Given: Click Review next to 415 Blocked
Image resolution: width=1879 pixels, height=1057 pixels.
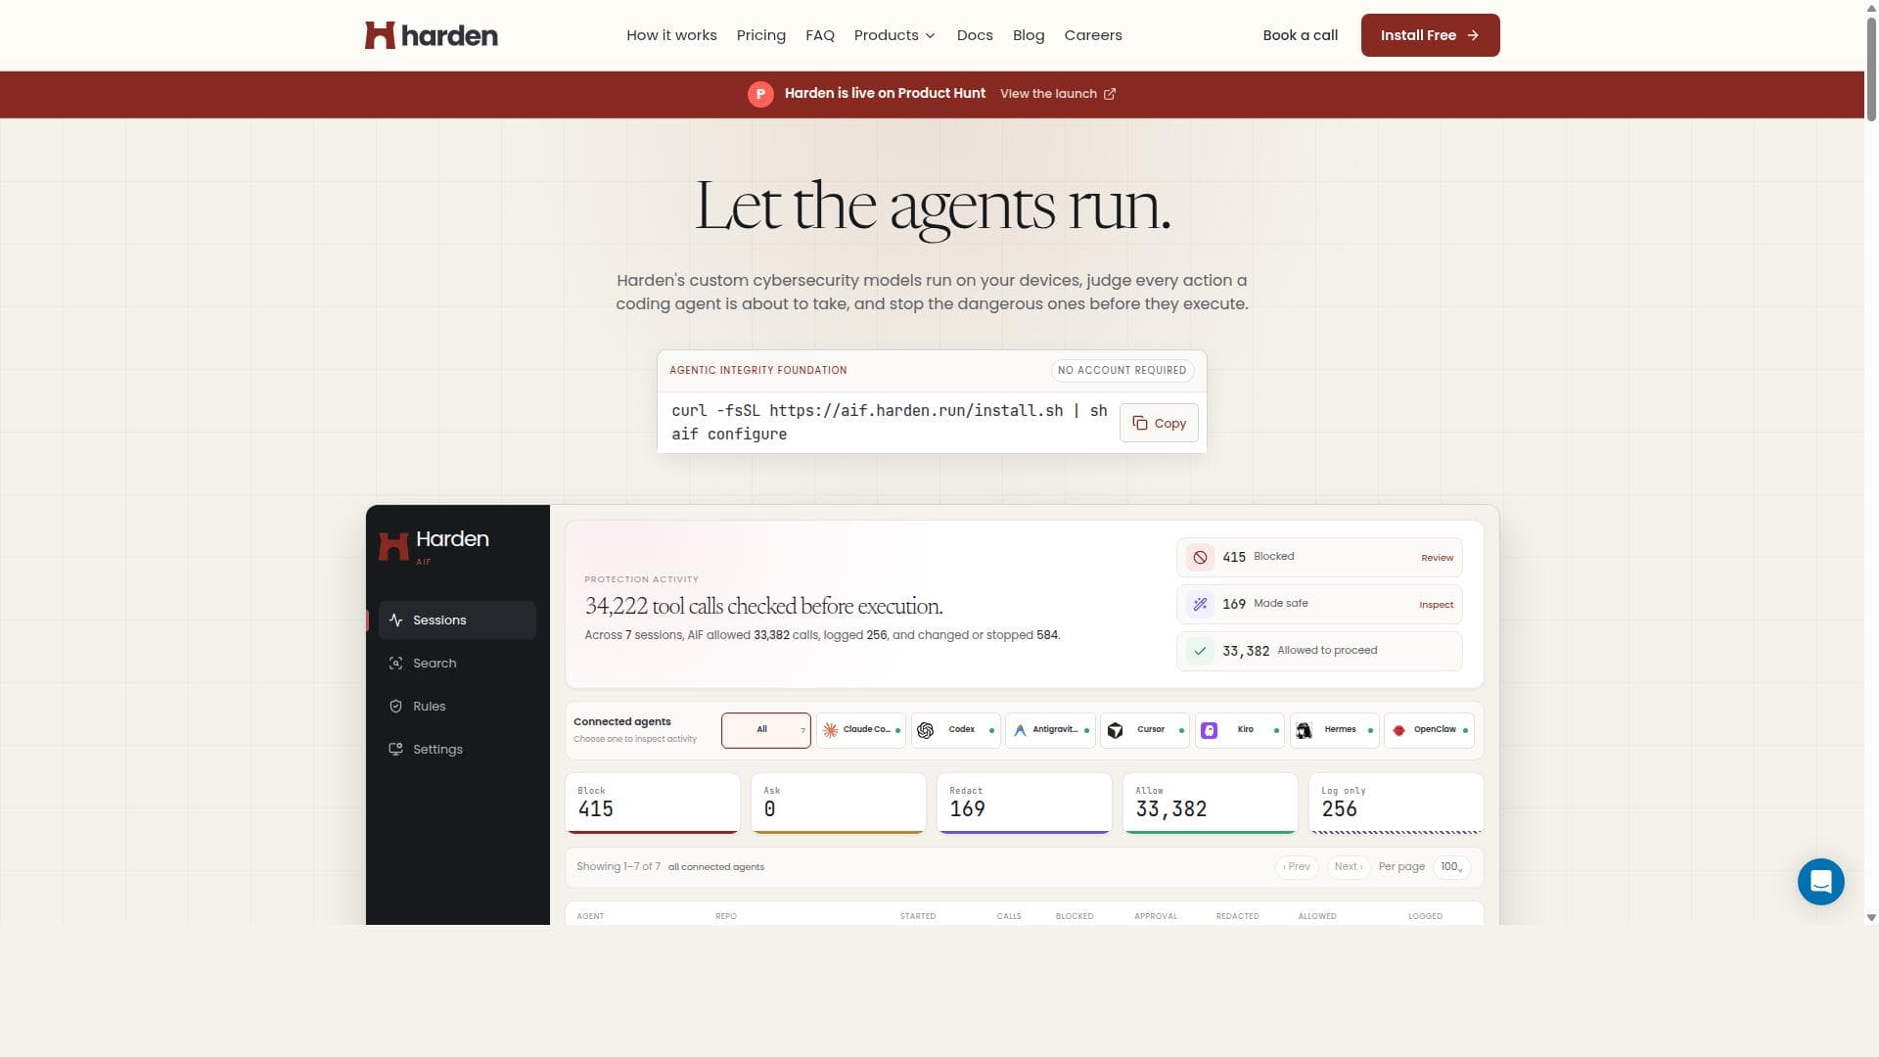Looking at the screenshot, I should [1437, 558].
